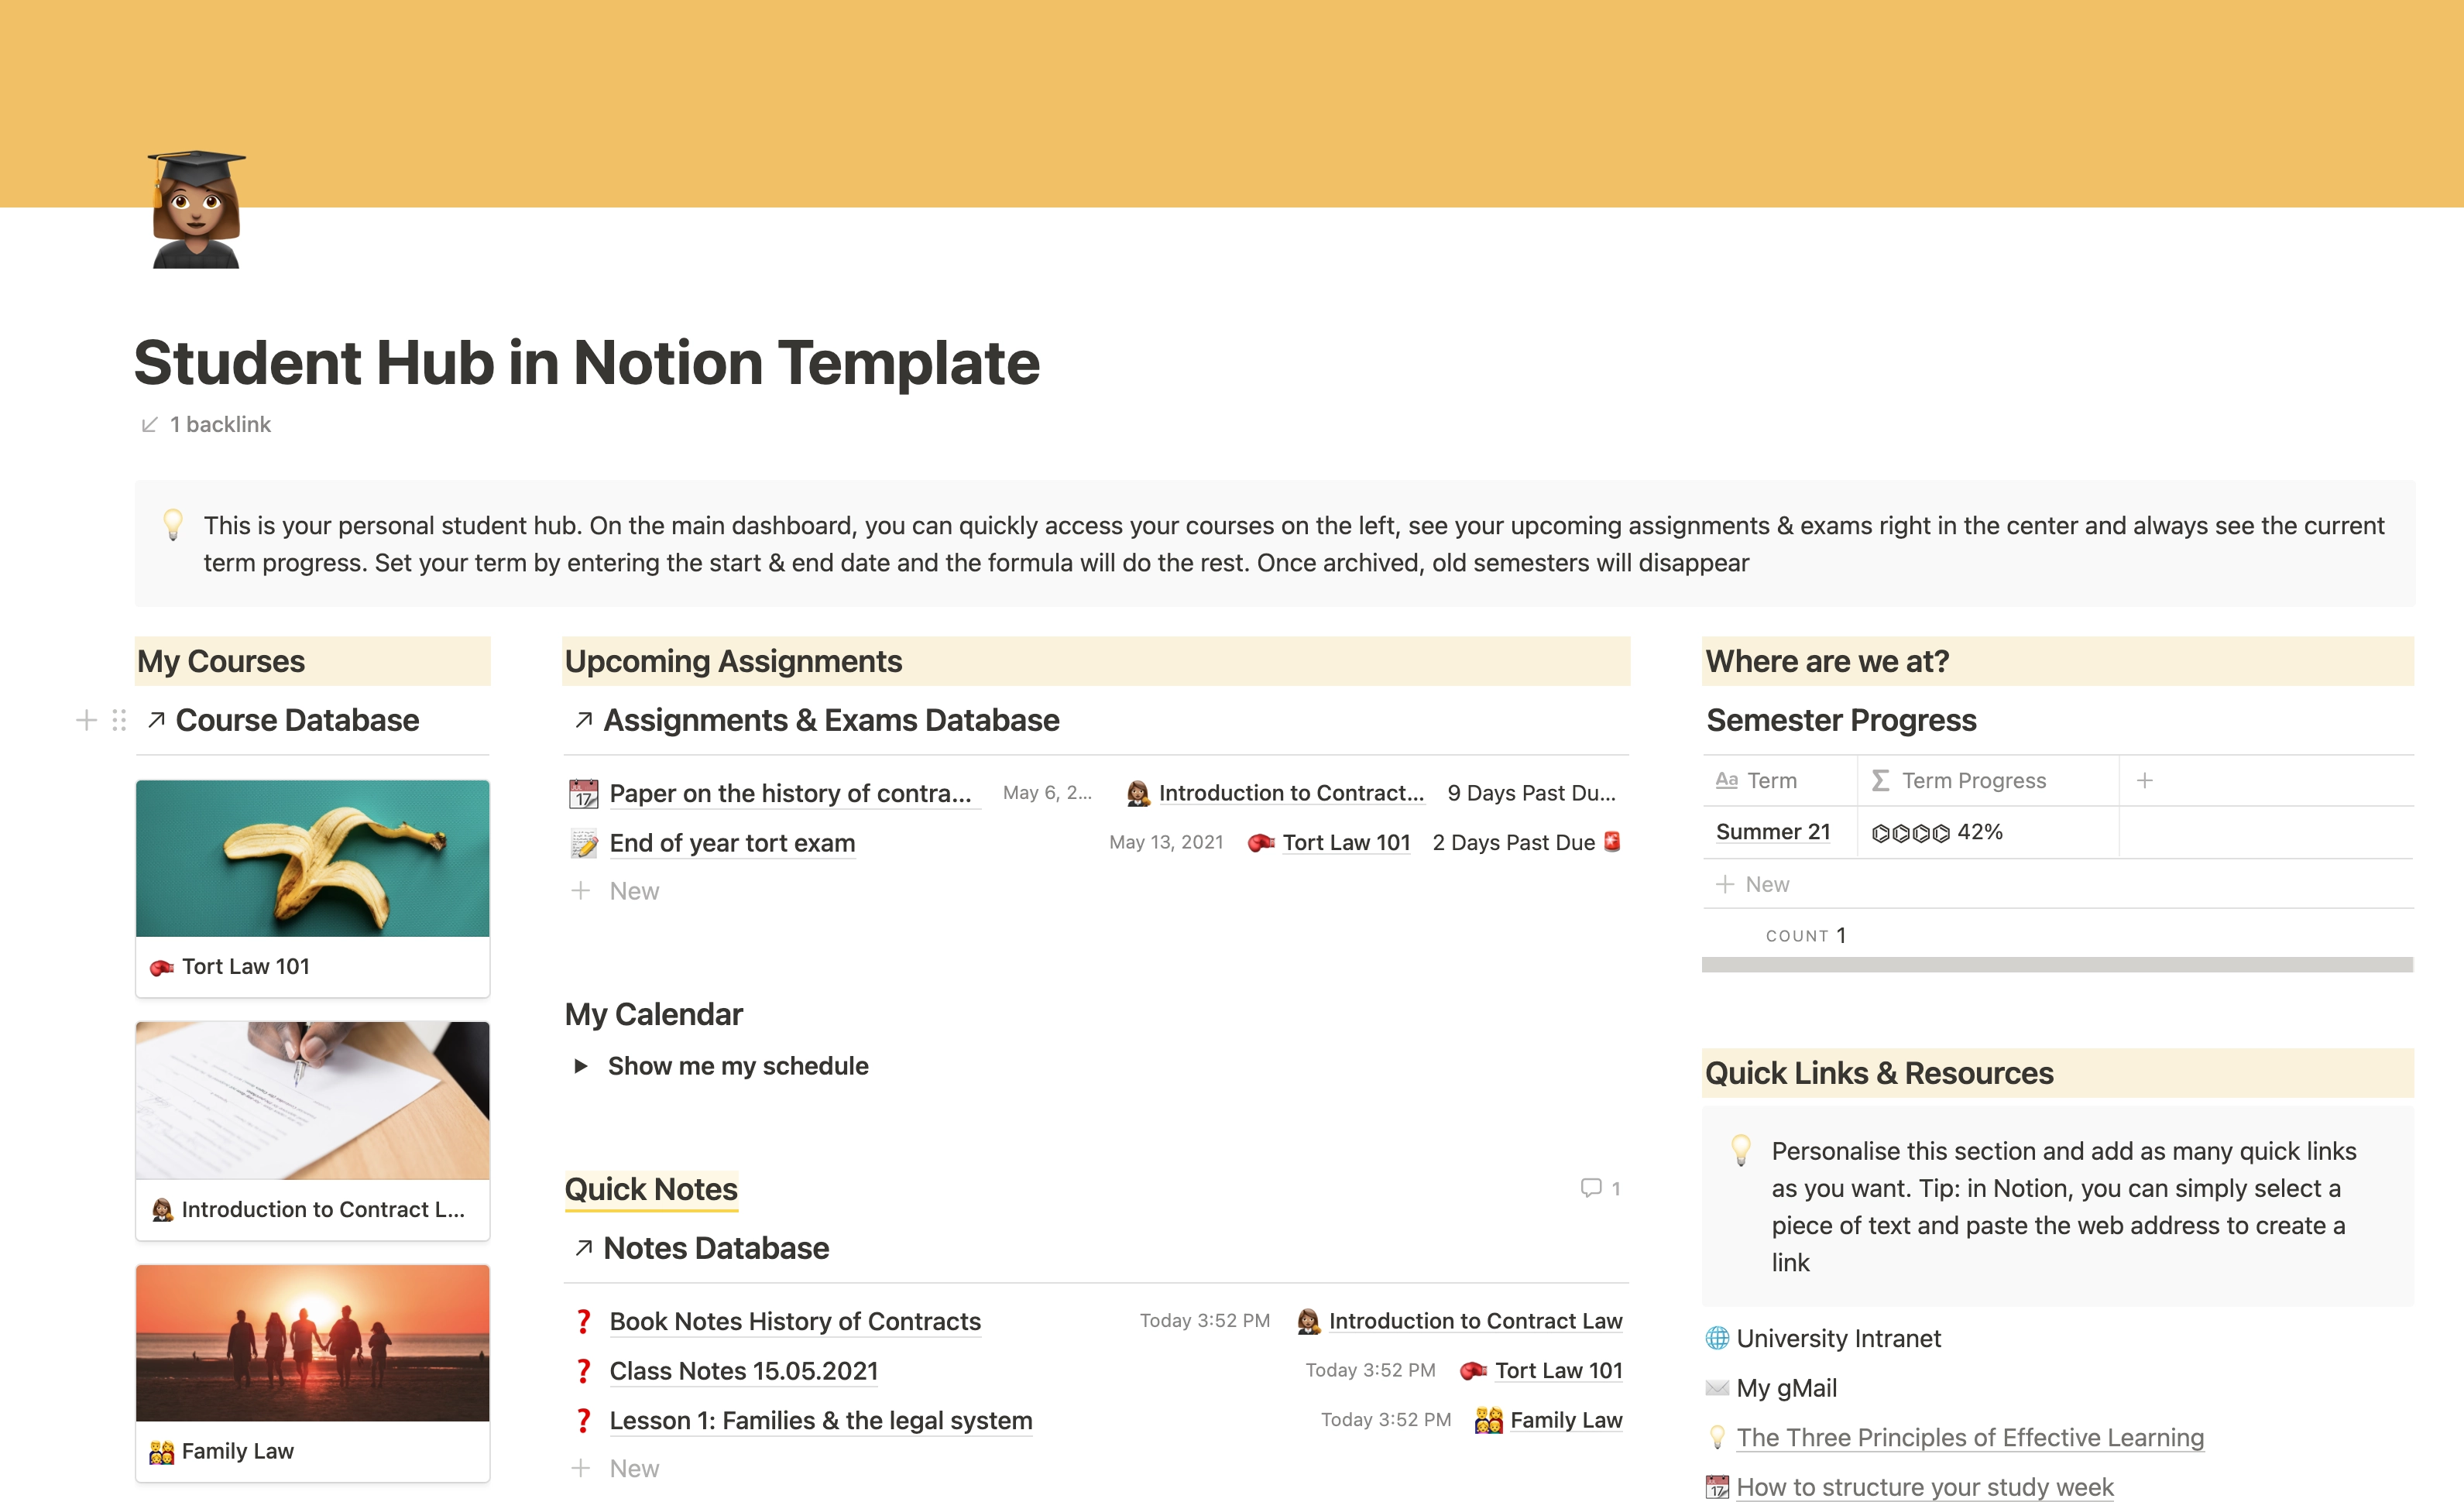Image resolution: width=2464 pixels, height=1502 pixels.
Task: Click the lightbulb icon next to Quick Links tip
Action: 1742,1152
